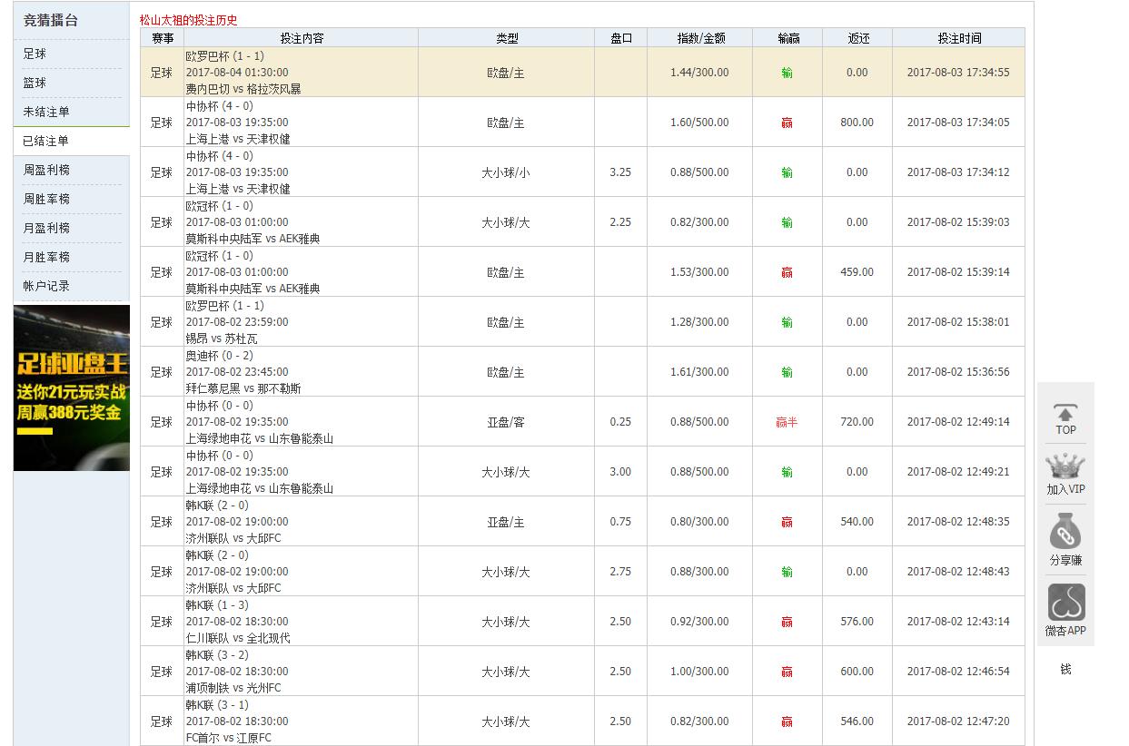Click the 1.00/300.00 odds cell
This screenshot has height=746, width=1129.
699,672
